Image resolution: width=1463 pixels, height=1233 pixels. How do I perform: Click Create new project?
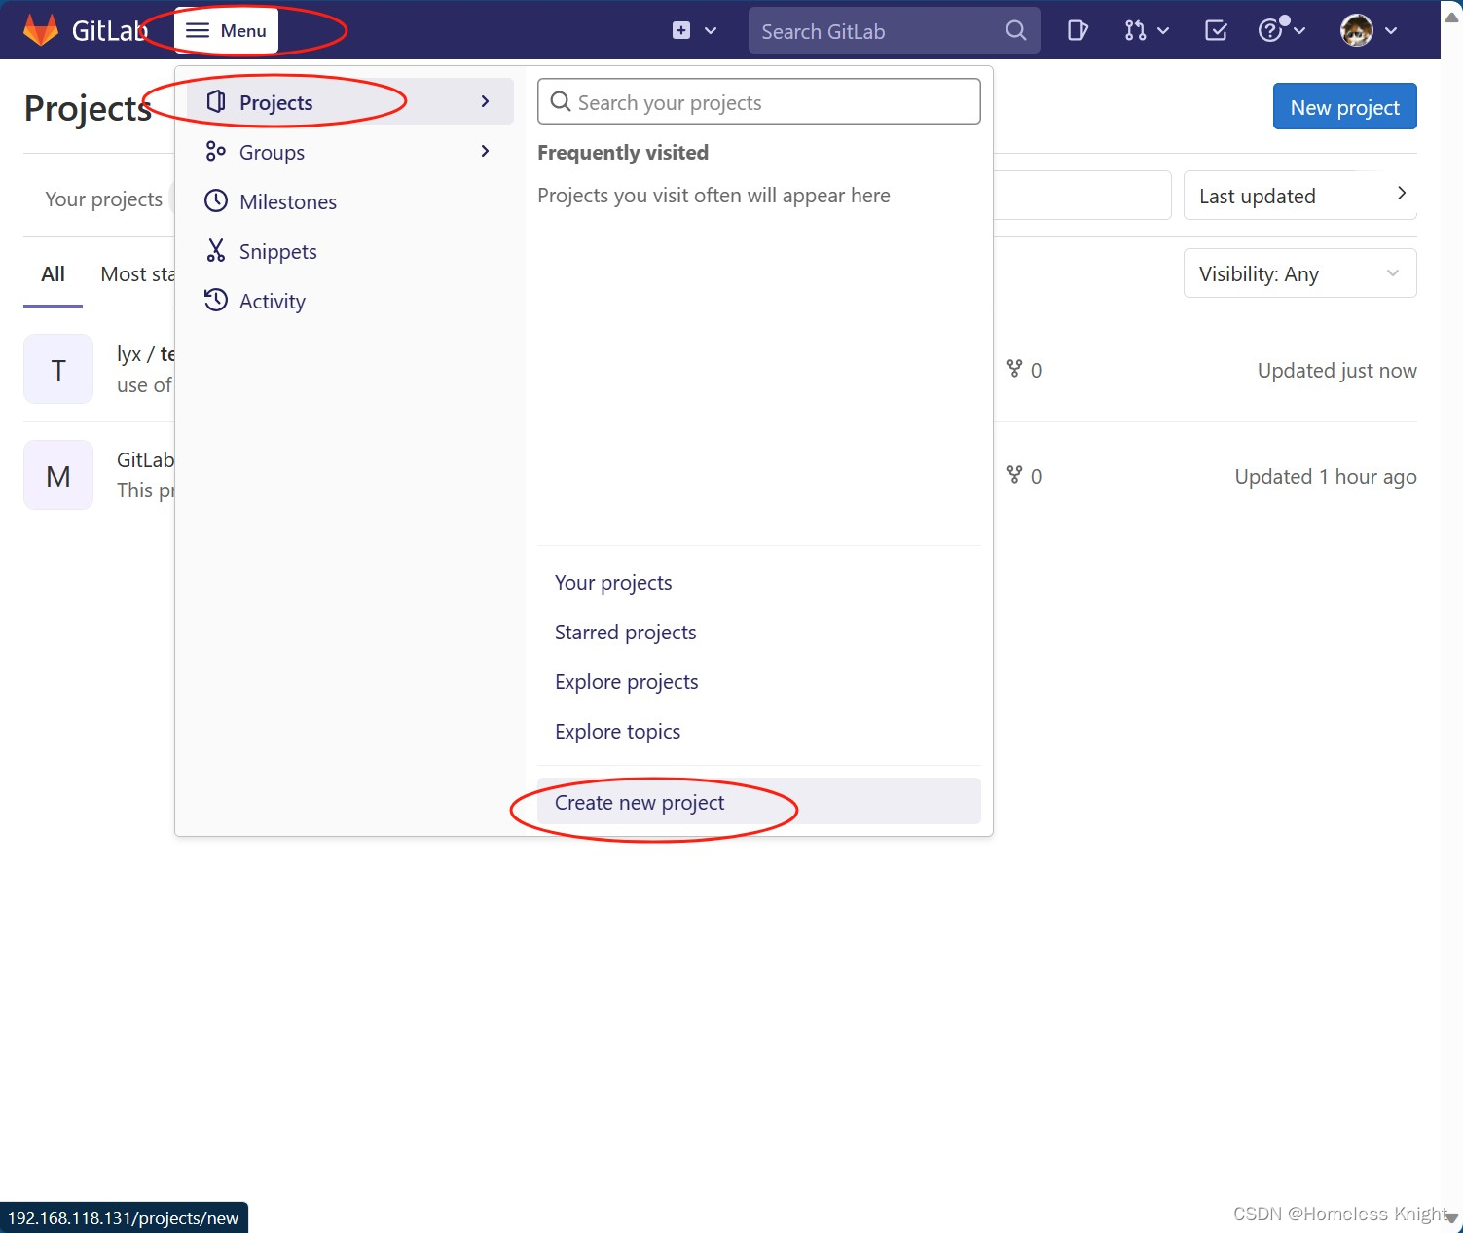coord(759,801)
